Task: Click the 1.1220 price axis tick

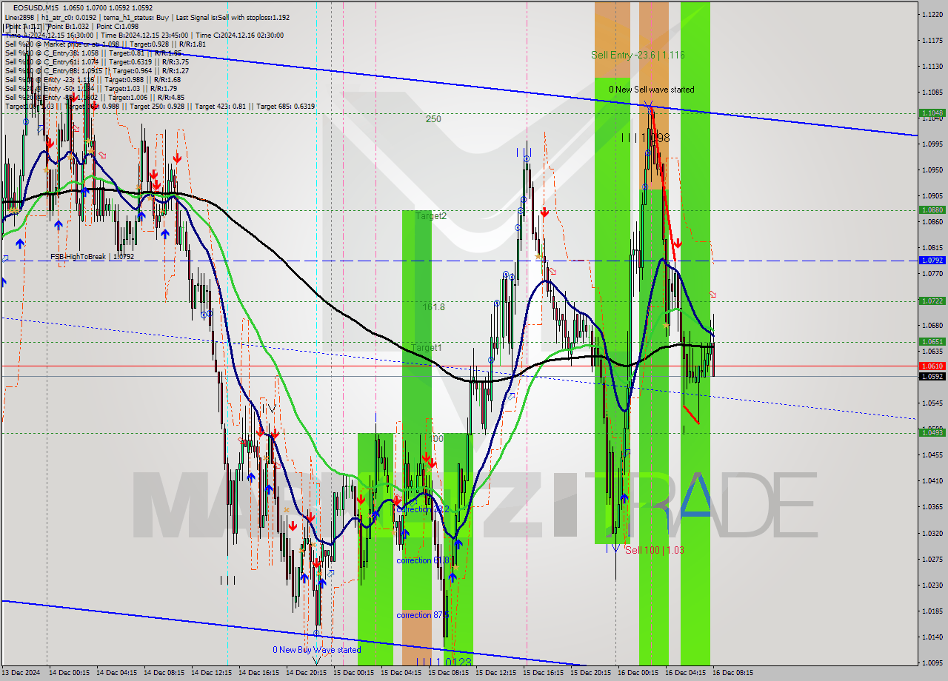Action: tap(932, 14)
